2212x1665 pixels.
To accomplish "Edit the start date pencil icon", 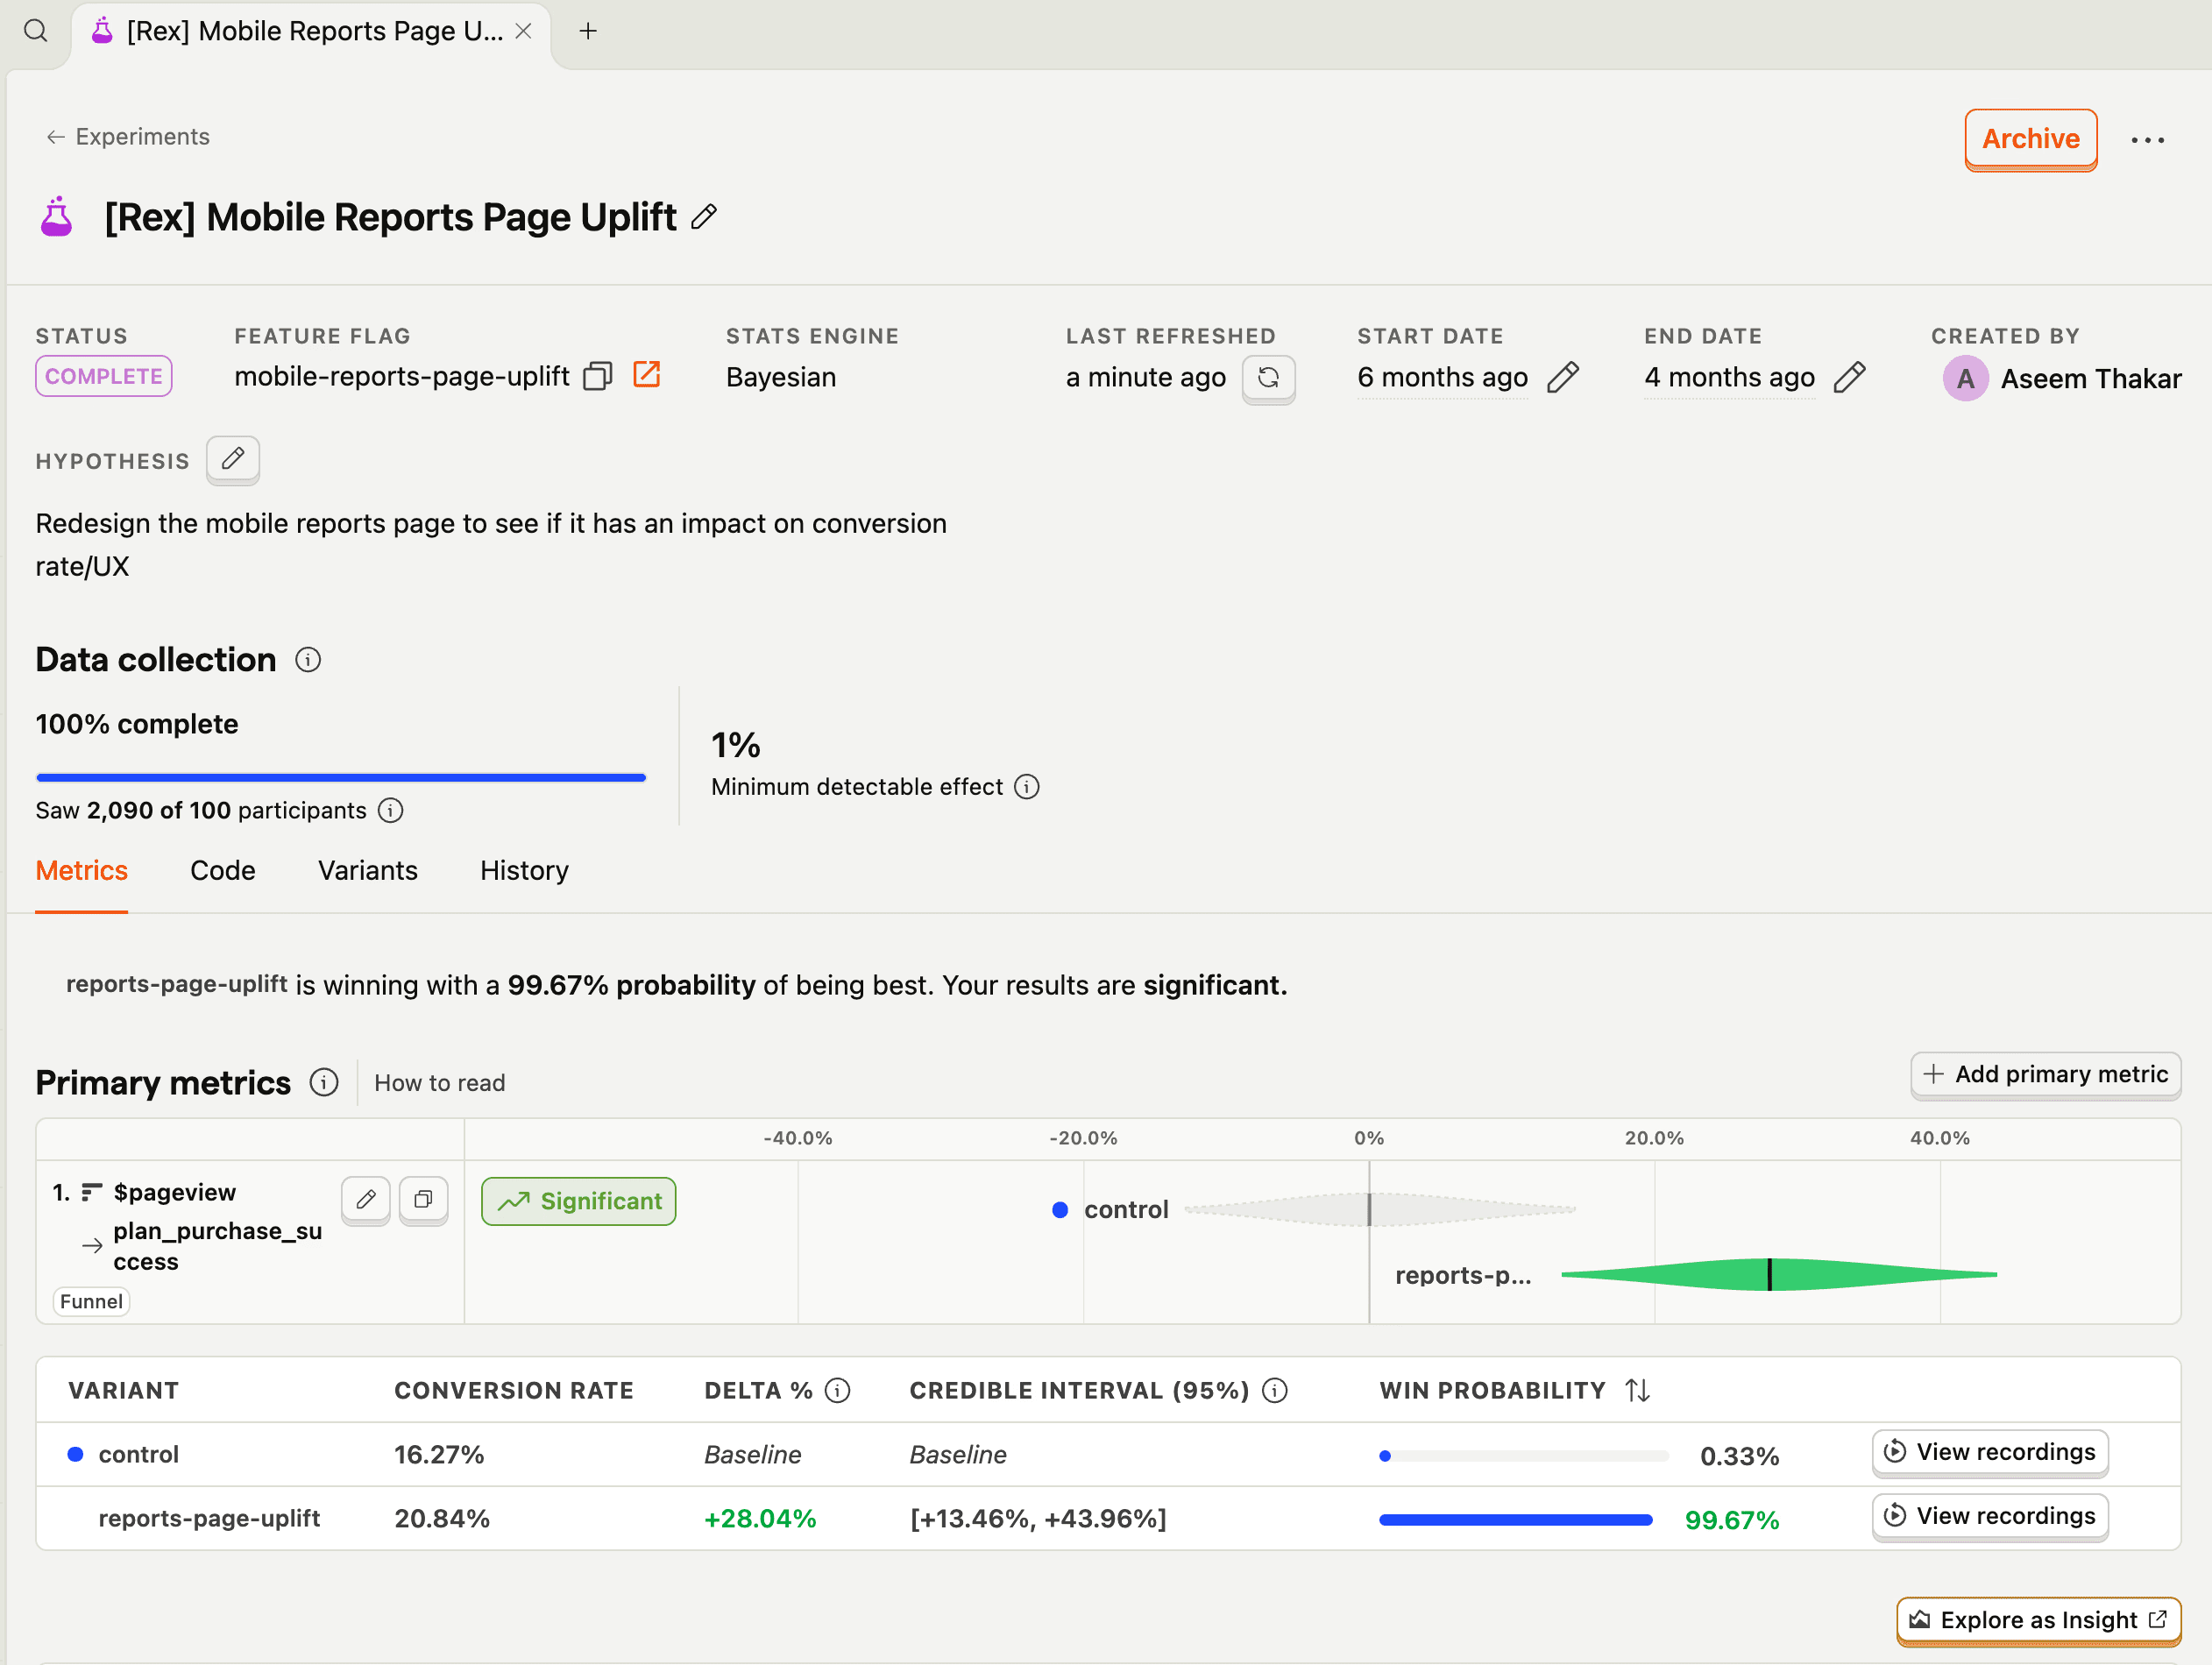I will [1562, 378].
